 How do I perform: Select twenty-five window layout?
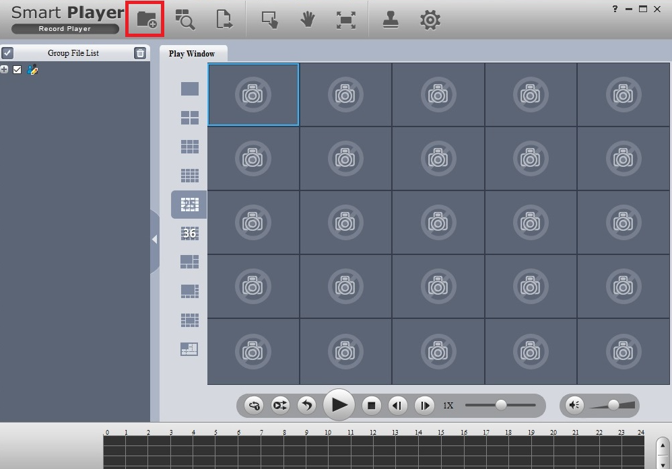point(189,205)
